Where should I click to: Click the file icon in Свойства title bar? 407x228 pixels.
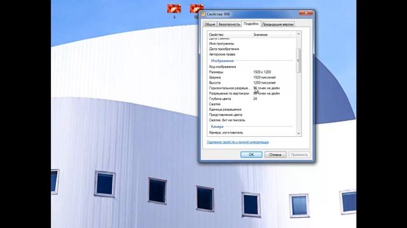click(203, 14)
